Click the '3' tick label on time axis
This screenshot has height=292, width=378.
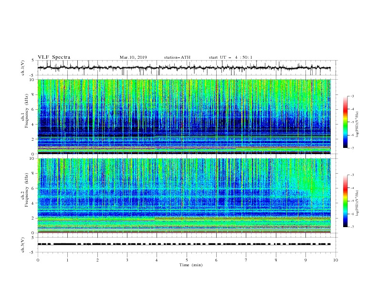click(127, 260)
